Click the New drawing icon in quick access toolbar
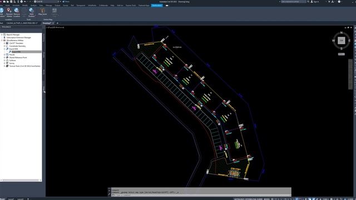Viewport: 356px width, 200px height. point(4,2)
